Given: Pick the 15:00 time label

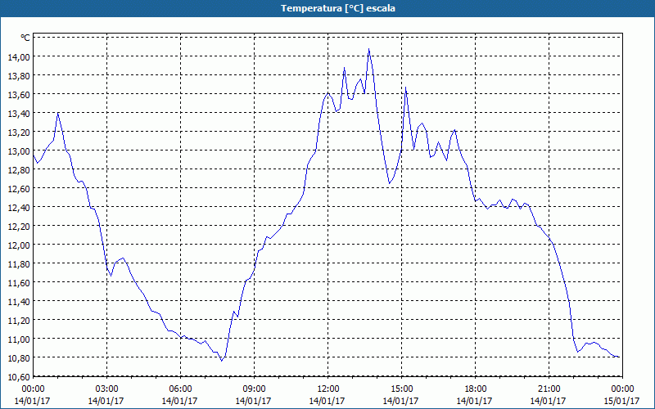Looking at the screenshot, I should pyautogui.click(x=401, y=389).
